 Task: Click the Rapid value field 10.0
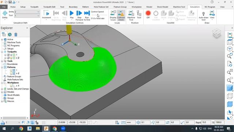point(206,122)
